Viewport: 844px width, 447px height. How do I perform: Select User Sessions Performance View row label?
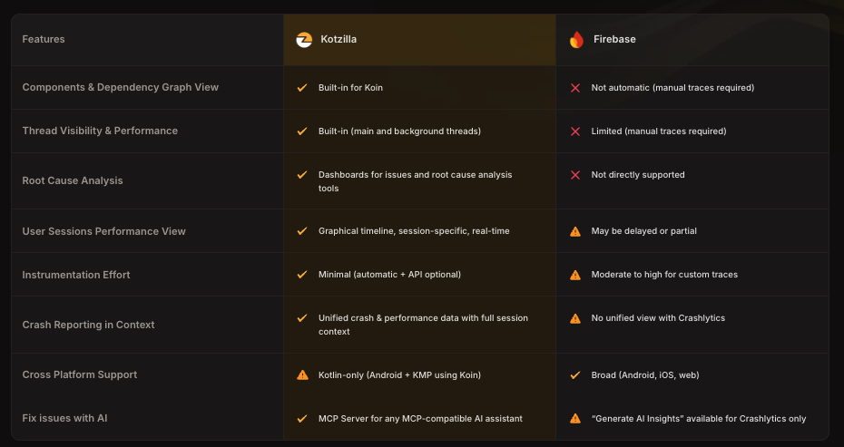[x=103, y=231]
